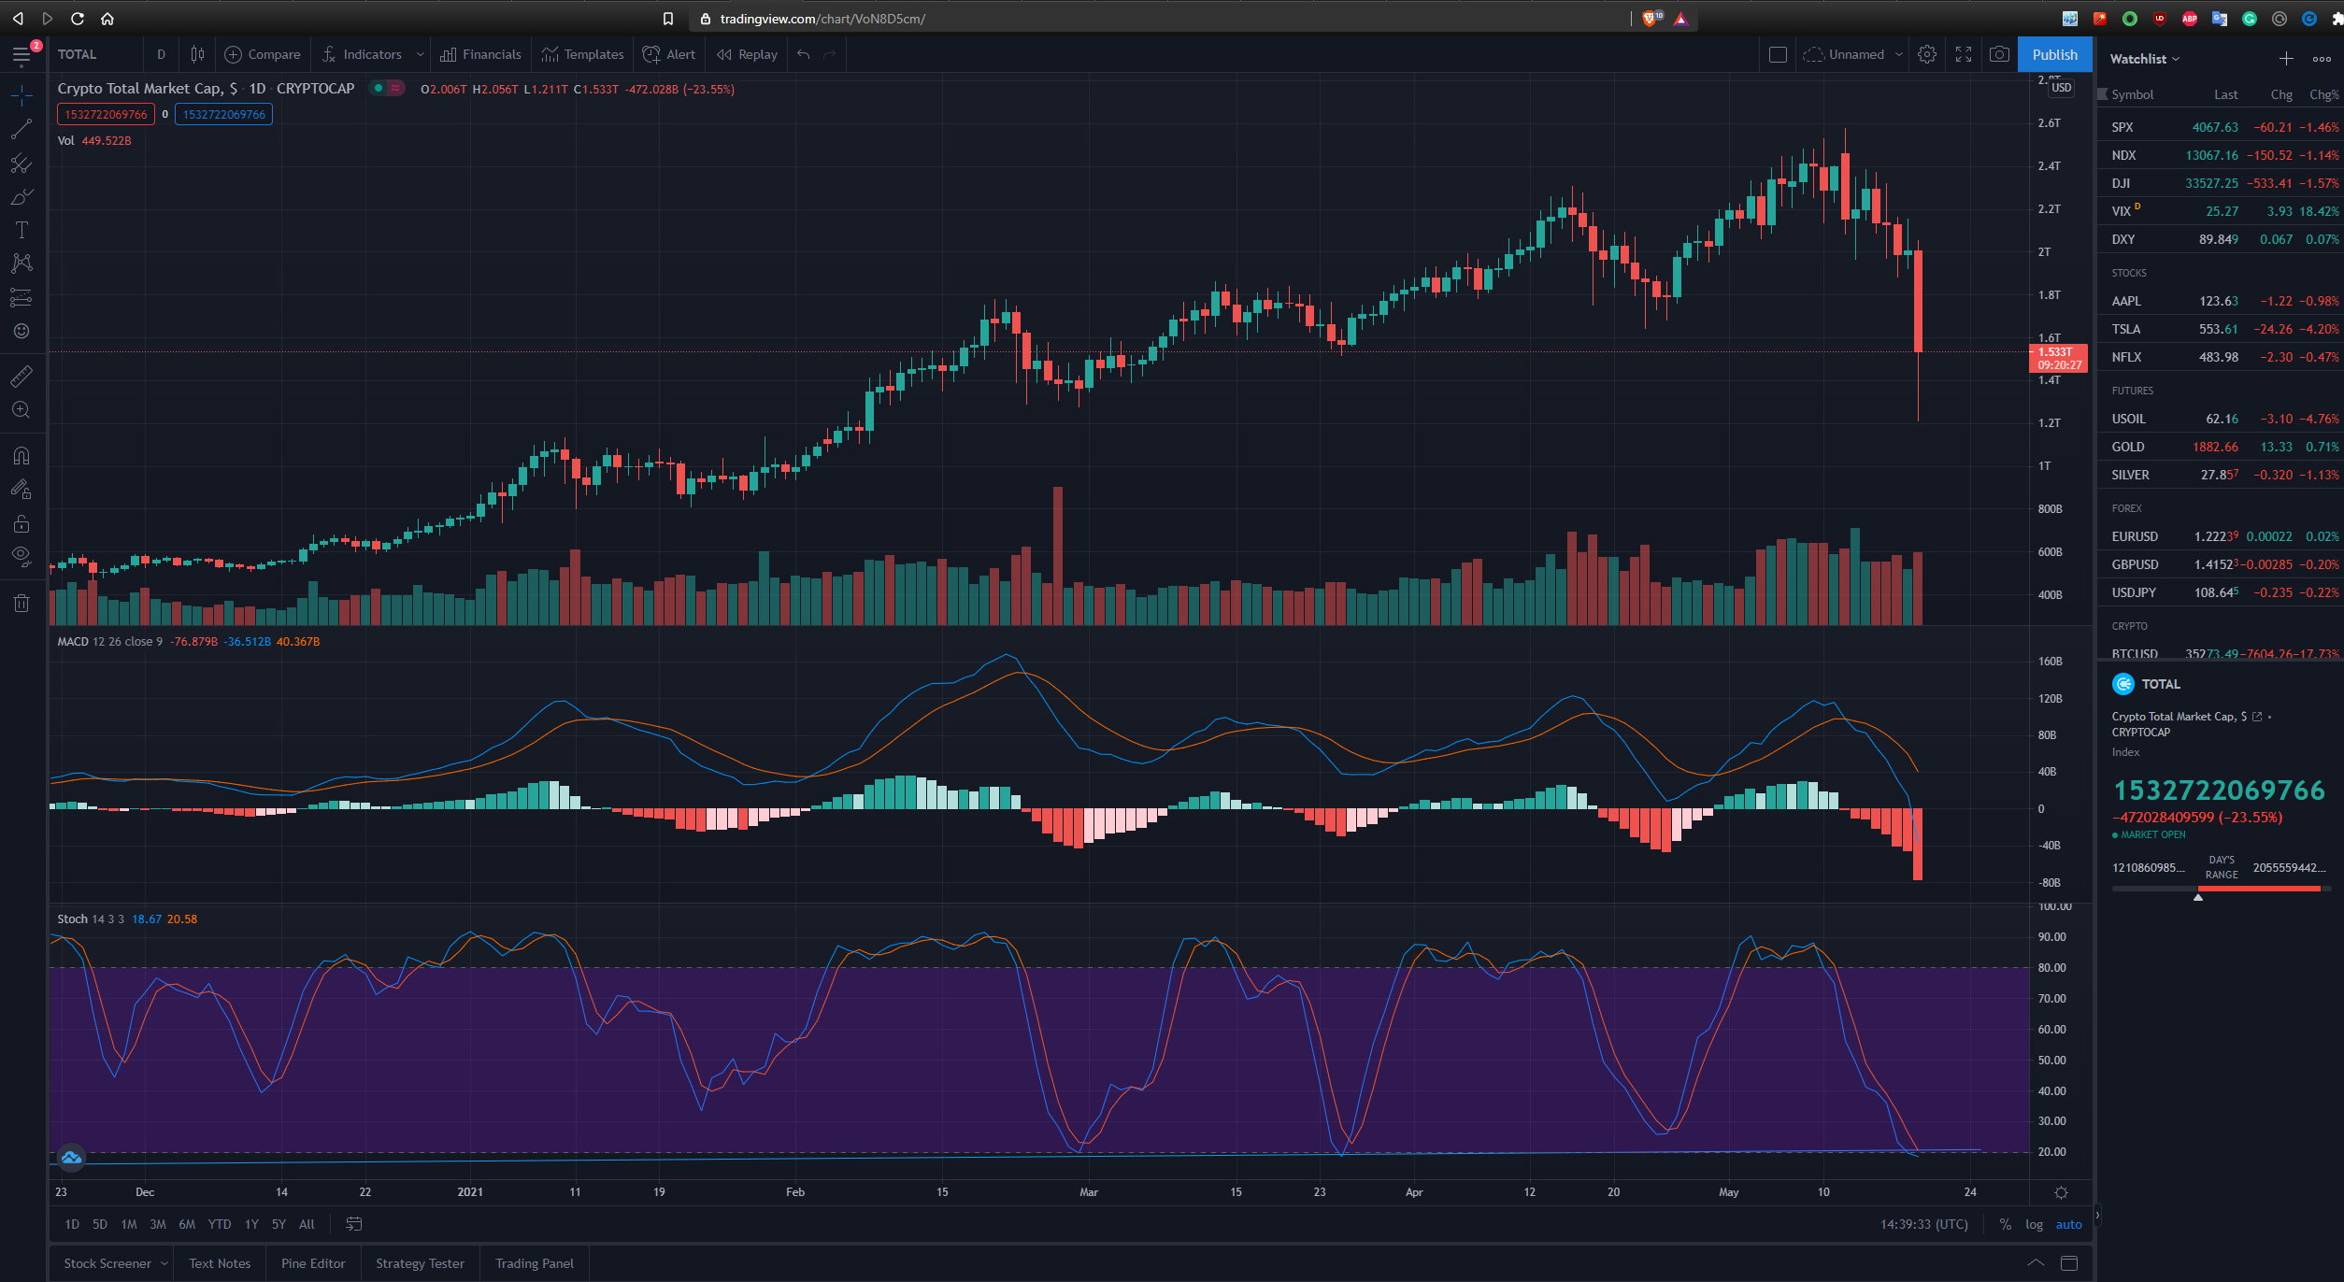
Task: Open the time axis settings gear
Action: 2061,1192
